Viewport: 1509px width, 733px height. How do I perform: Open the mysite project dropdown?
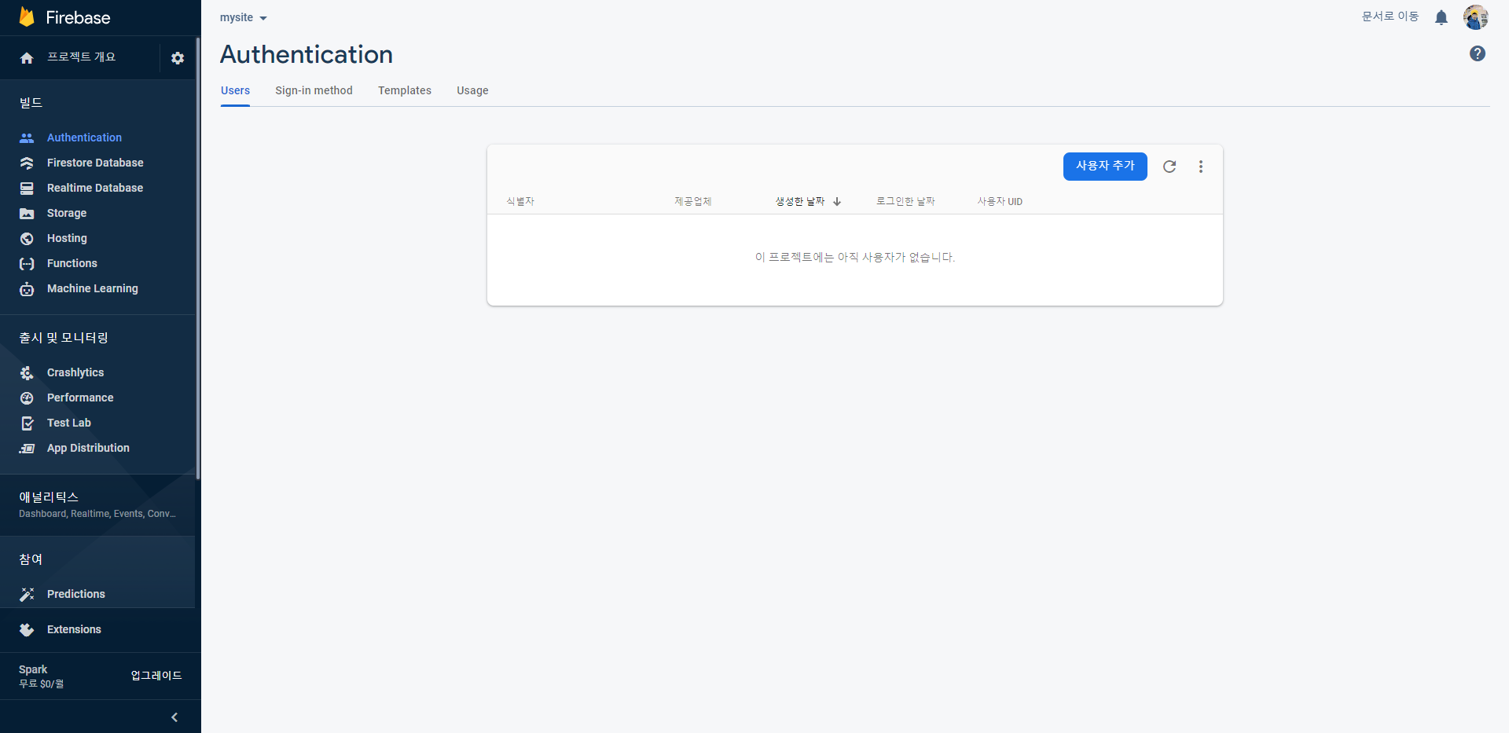[x=244, y=17]
